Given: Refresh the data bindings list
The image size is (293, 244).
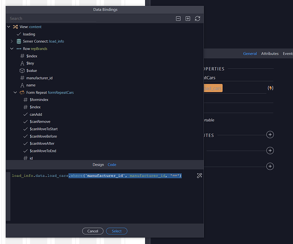Looking at the screenshot, I should pos(197,19).
